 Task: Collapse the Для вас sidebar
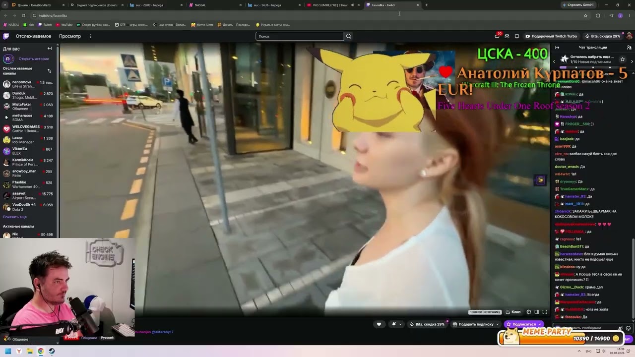[x=50, y=48]
